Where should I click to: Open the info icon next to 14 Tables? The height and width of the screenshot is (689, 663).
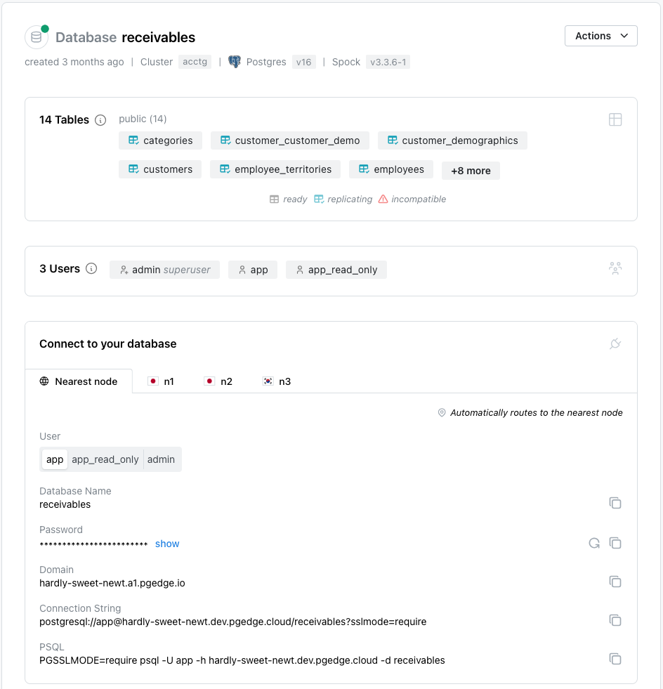(x=100, y=120)
